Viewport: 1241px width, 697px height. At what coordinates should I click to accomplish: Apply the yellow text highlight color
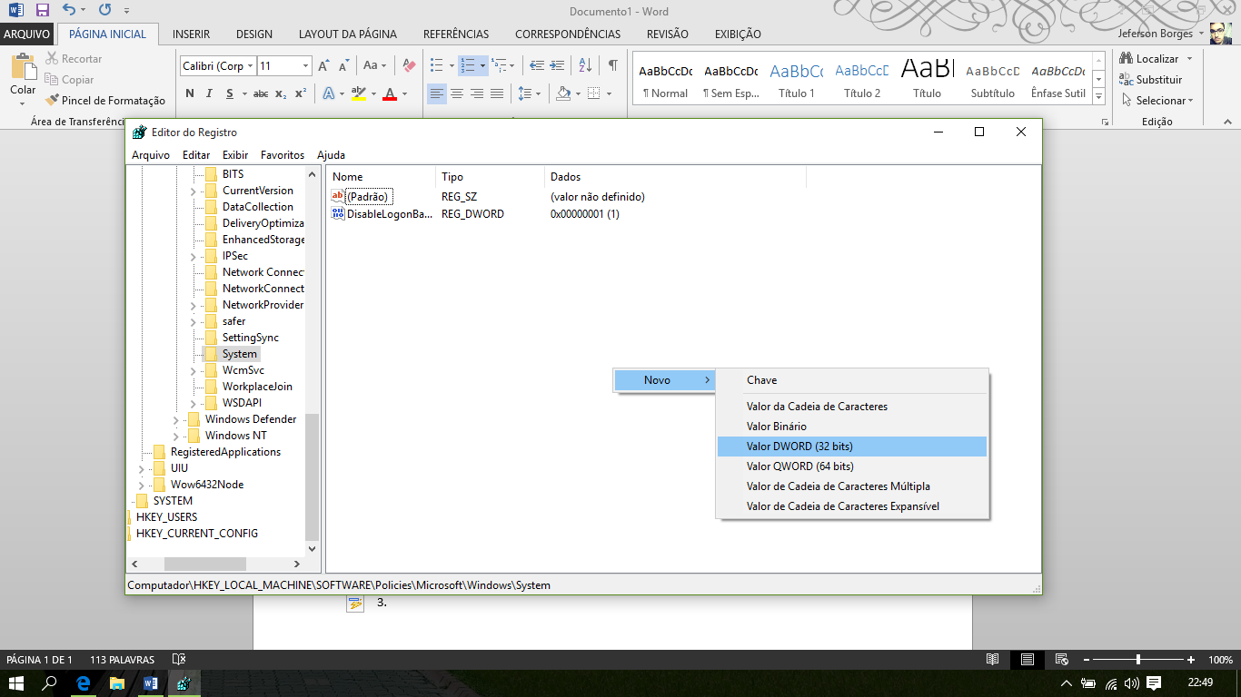click(x=358, y=93)
